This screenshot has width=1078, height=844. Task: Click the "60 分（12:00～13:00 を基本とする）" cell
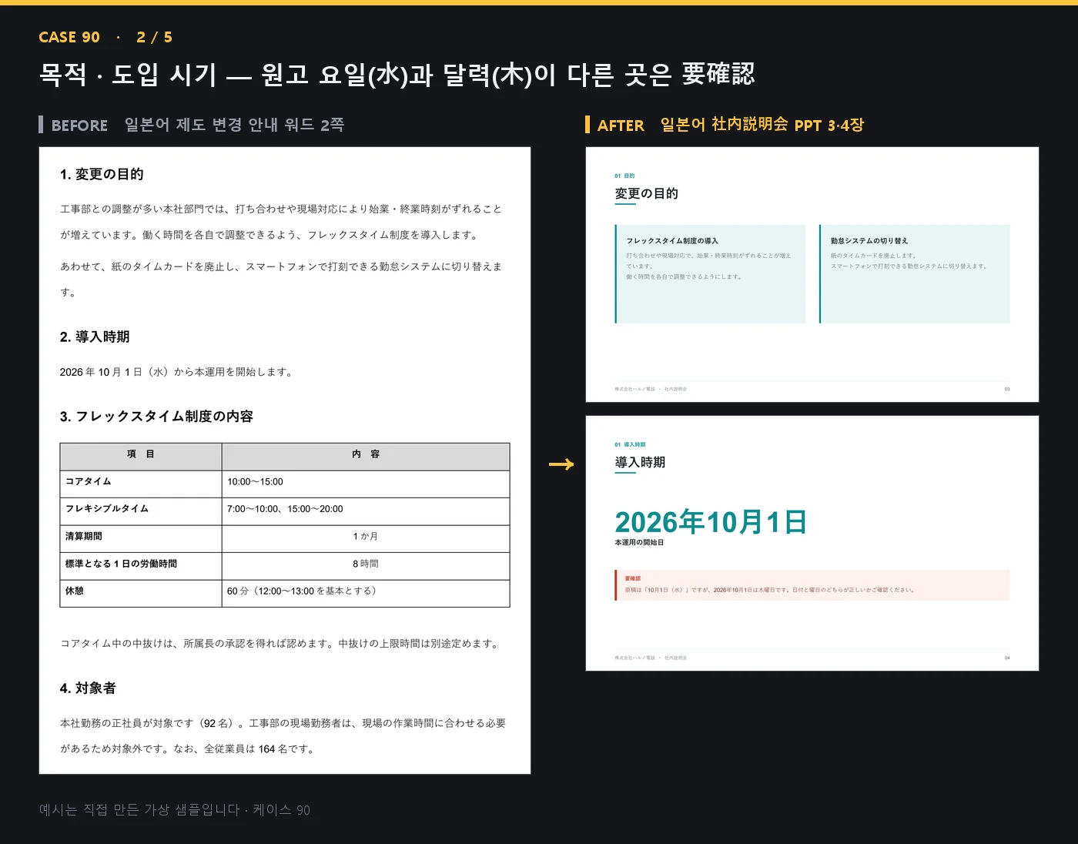tap(366, 594)
